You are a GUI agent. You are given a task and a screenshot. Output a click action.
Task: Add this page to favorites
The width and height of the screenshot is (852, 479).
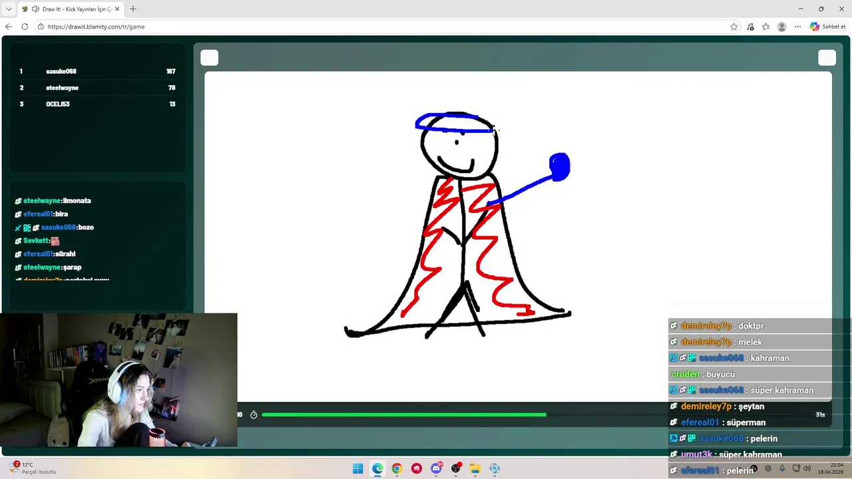click(x=734, y=27)
